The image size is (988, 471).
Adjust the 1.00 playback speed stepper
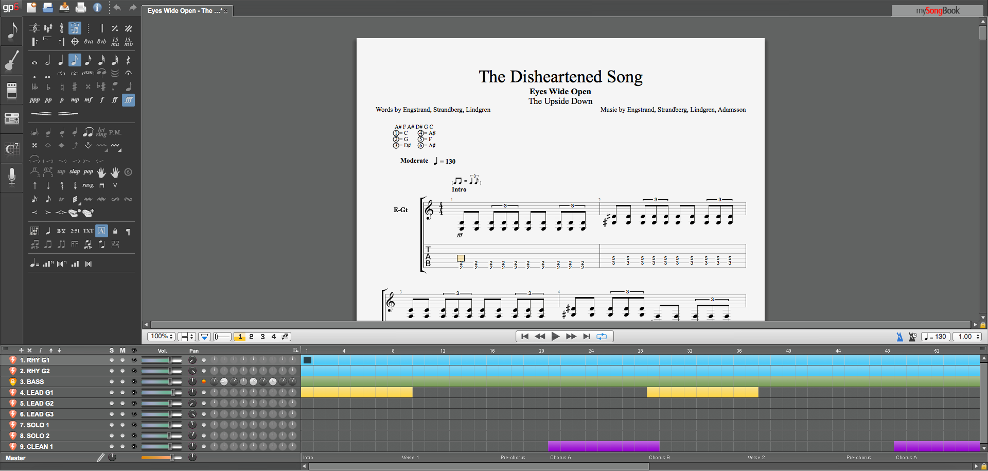[978, 337]
